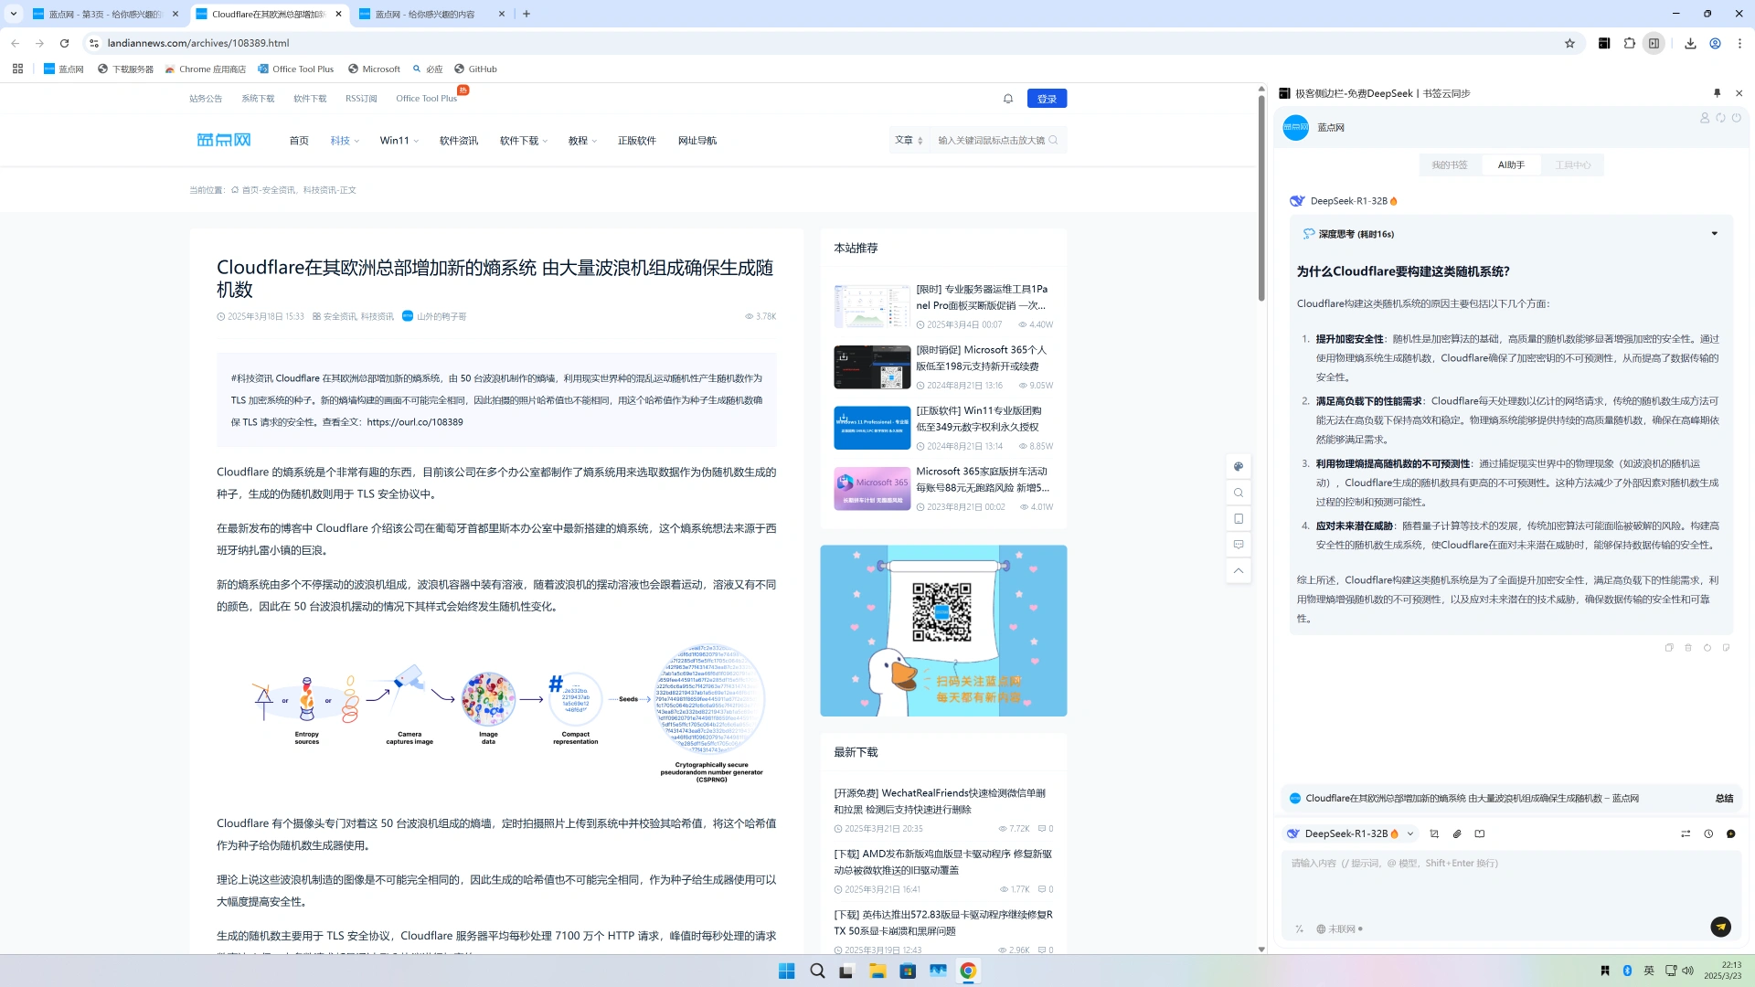Open the 文章 search type dropdown
This screenshot has height=987, width=1755.
(909, 140)
